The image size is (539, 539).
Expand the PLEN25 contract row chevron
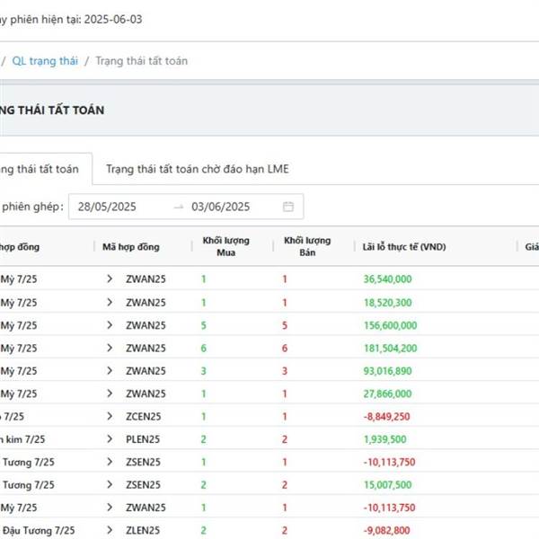point(110,439)
